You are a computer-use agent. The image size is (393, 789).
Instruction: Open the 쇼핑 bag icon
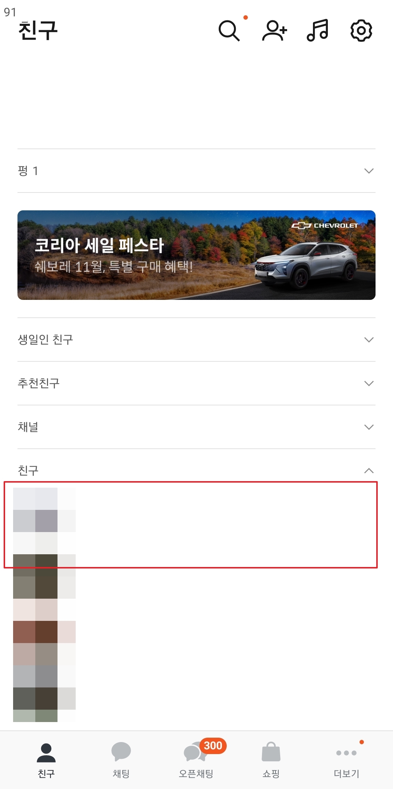point(271,752)
